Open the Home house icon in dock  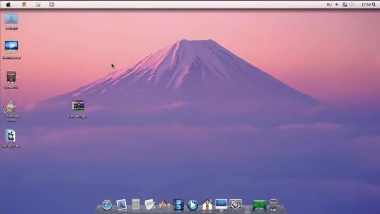coord(207,204)
